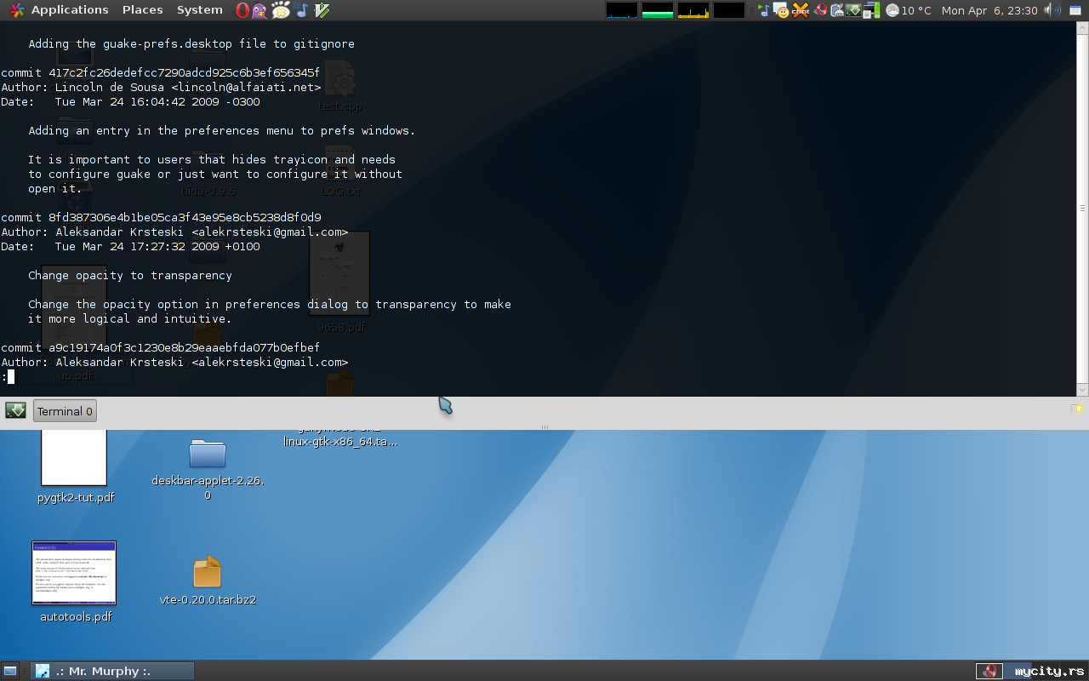1089x681 pixels.
Task: Launch Pidgin messenger from the top panel
Action: [260, 10]
